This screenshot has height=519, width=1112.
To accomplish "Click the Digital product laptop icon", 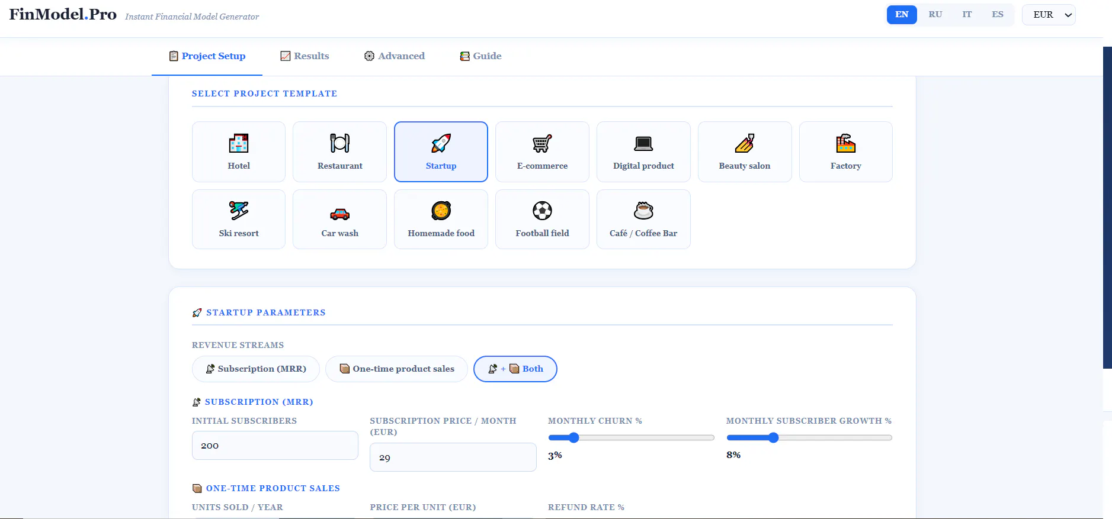I will tap(643, 143).
